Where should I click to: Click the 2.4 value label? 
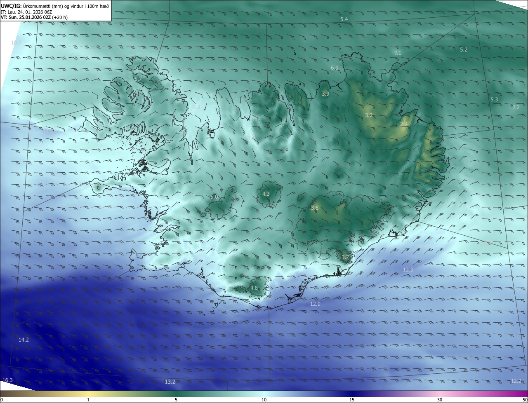404,124
